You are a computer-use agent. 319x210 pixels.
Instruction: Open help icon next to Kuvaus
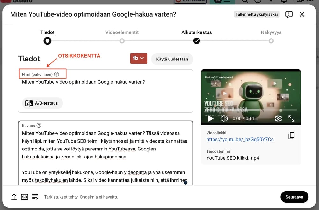point(39,125)
